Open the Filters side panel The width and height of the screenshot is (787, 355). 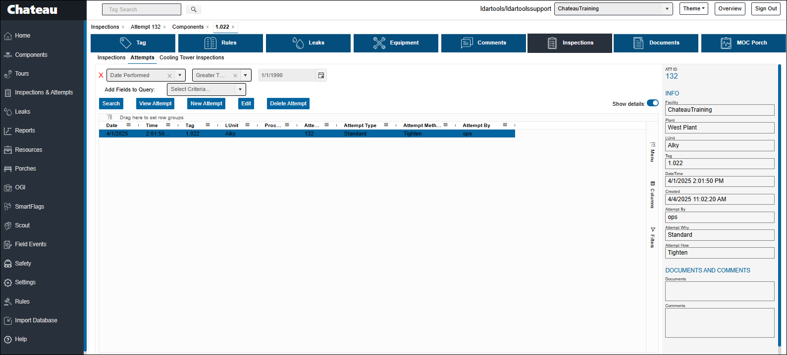pos(652,237)
